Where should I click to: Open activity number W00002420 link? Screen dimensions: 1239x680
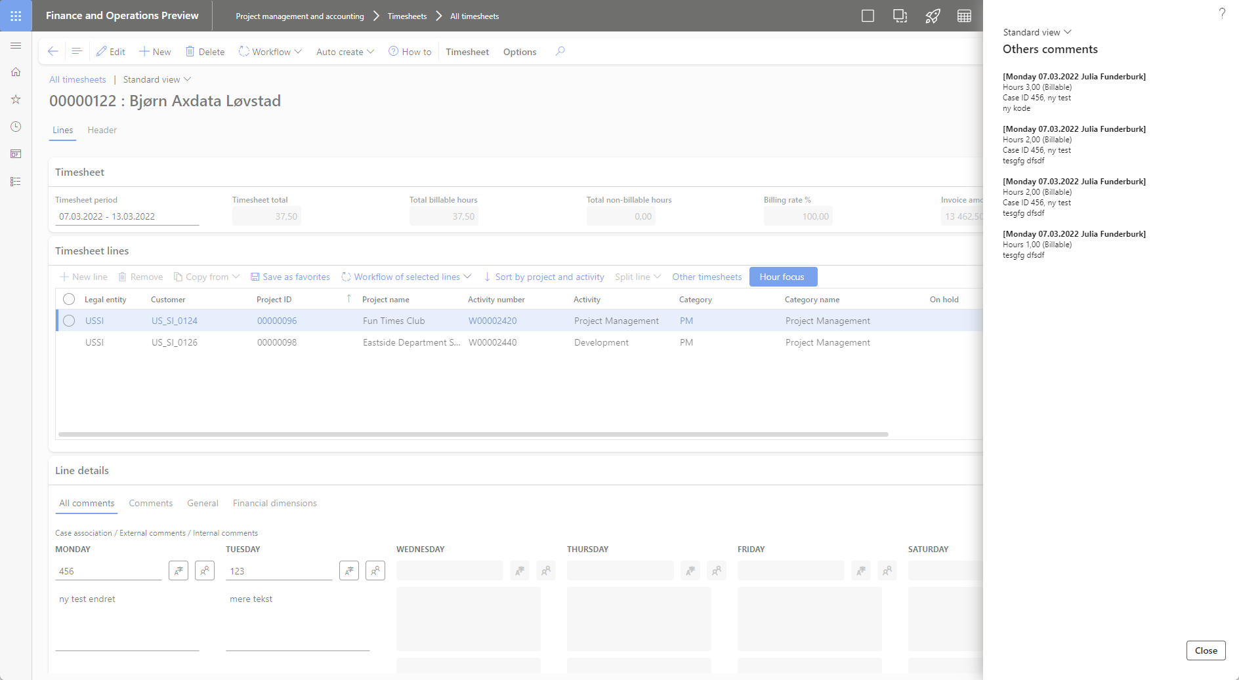pos(493,321)
